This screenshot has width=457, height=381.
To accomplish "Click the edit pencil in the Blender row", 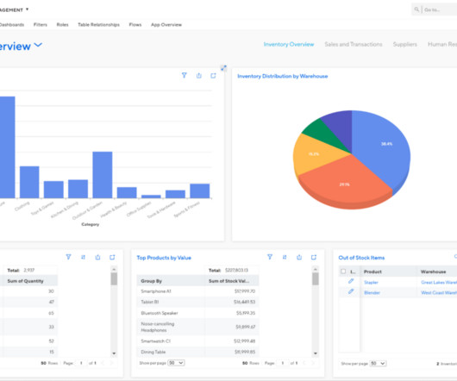I will point(351,291).
